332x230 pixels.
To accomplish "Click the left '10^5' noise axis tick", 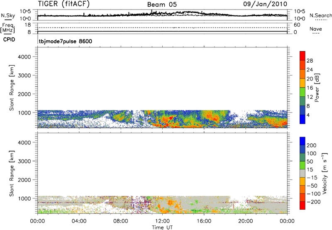I will (25, 12).
